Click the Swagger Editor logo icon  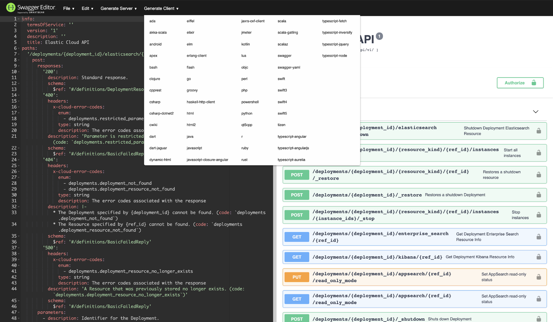10,8
